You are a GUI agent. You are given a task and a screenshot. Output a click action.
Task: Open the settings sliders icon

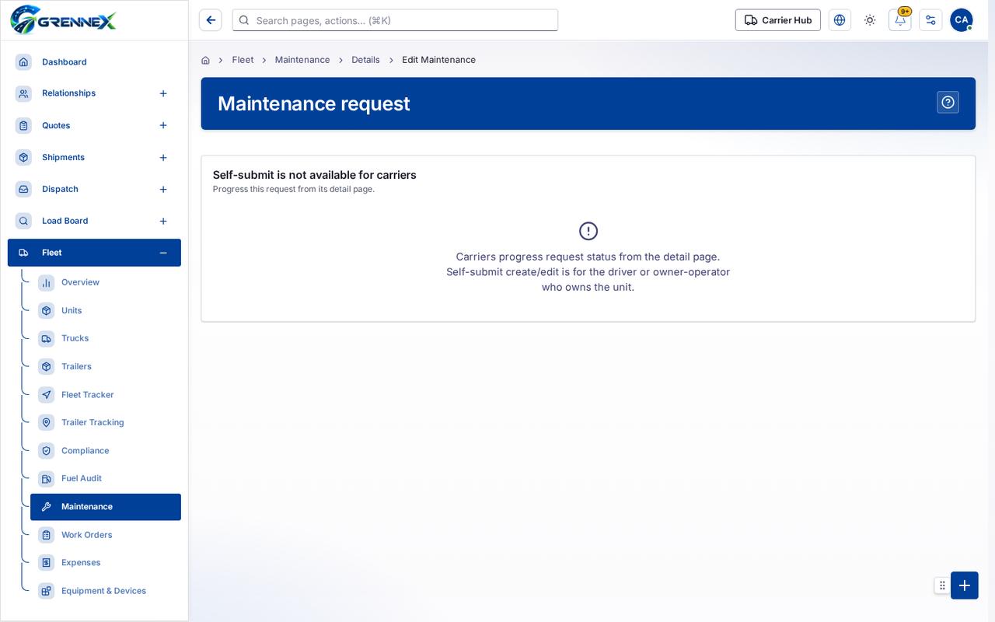click(930, 20)
